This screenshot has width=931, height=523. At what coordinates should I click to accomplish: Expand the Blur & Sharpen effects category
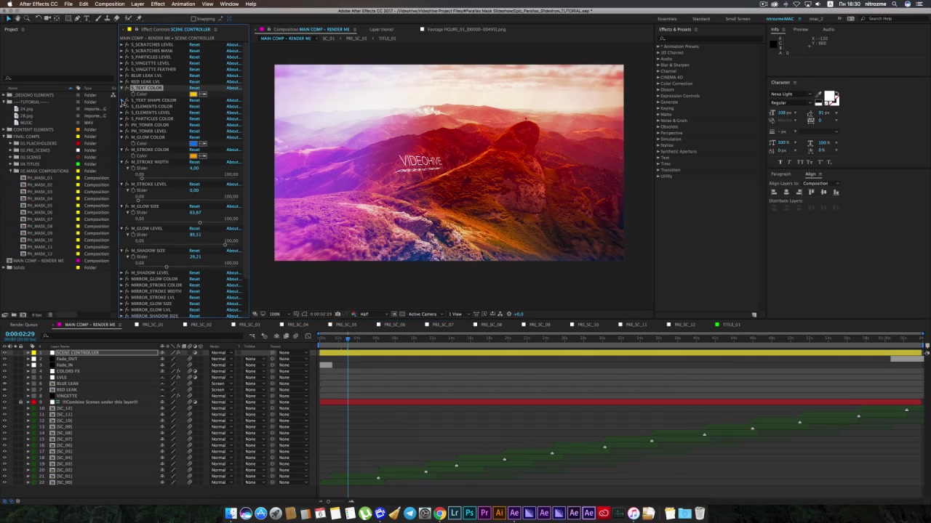point(658,65)
